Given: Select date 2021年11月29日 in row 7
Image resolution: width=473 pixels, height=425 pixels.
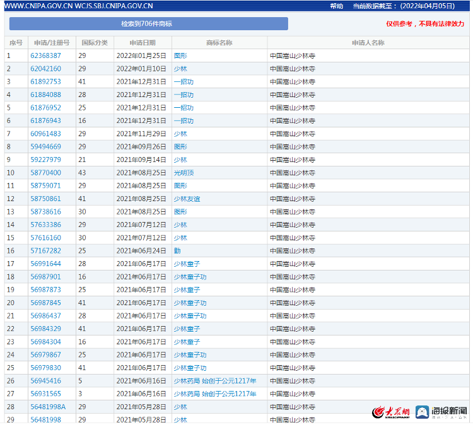Looking at the screenshot, I should [141, 134].
